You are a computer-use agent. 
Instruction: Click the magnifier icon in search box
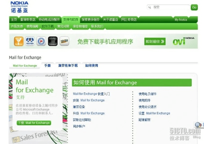pyautogui.click(x=150, y=7)
